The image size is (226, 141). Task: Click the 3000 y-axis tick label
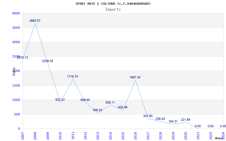16,42
